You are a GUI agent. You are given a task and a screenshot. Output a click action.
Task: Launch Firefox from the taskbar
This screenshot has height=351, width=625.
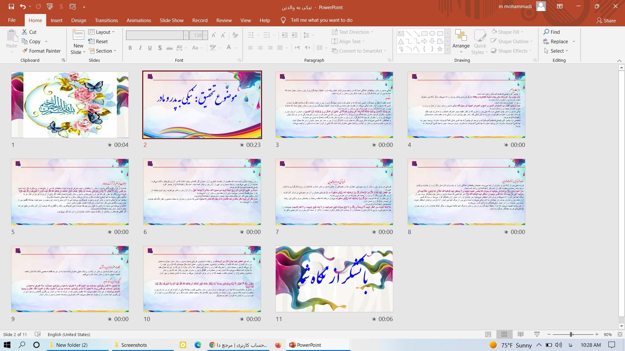click(278, 345)
